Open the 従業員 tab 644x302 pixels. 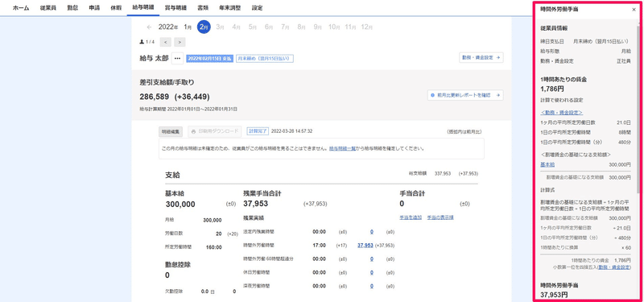click(48, 8)
